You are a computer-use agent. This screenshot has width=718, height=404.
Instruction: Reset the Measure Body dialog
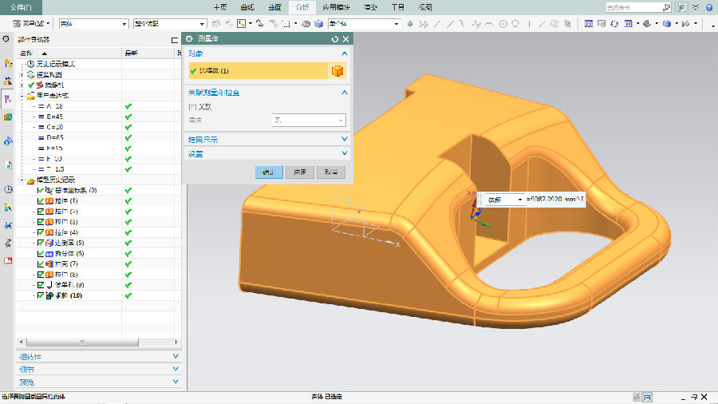coord(336,38)
